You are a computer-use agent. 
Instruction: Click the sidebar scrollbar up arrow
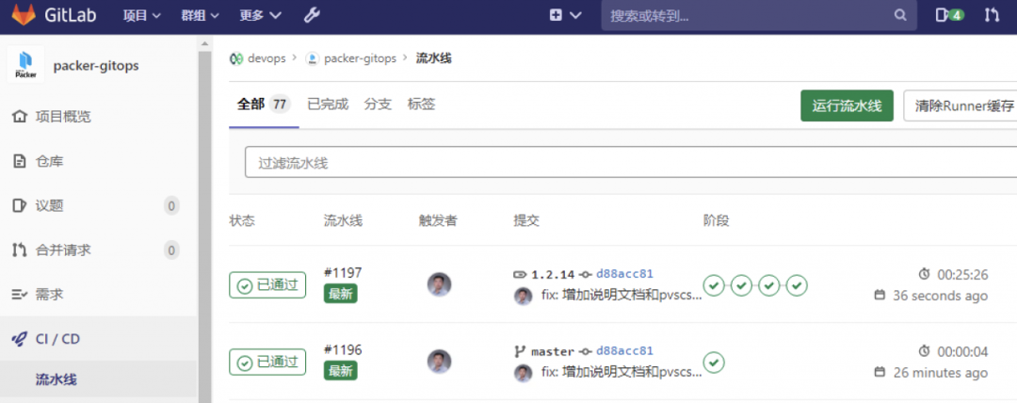point(205,43)
